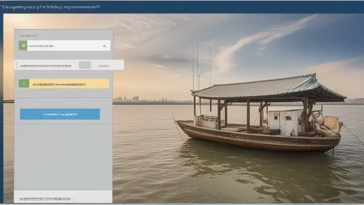
Task: Click the green square icon in the yellow row
Action: pyautogui.click(x=24, y=84)
